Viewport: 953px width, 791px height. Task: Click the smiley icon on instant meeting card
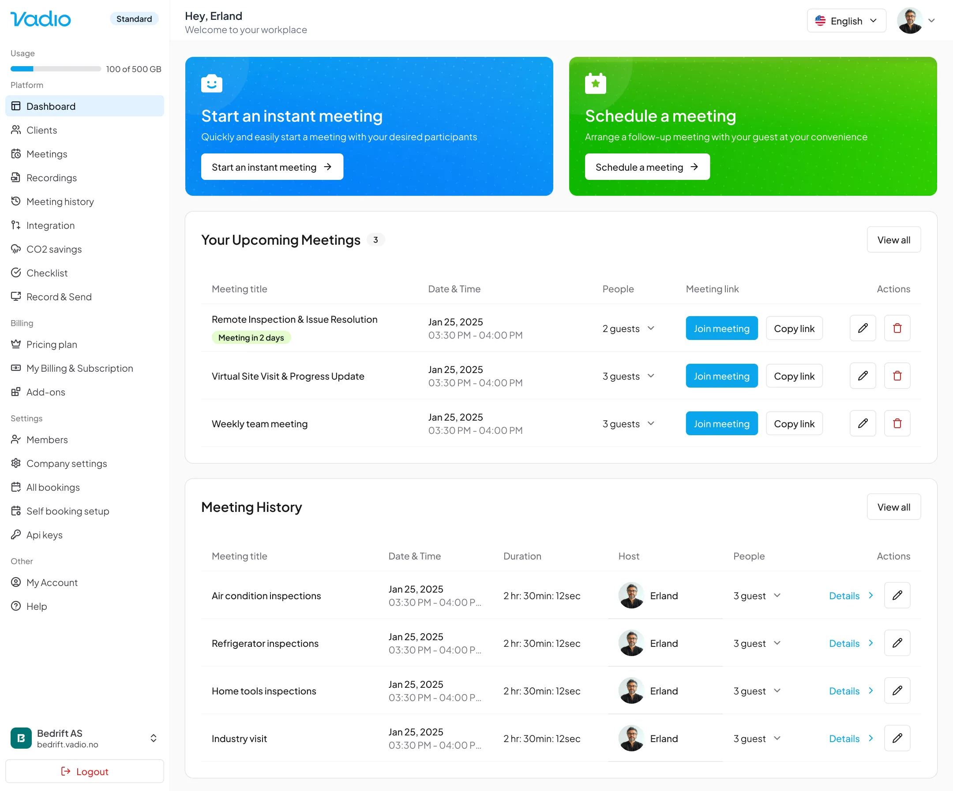(211, 83)
